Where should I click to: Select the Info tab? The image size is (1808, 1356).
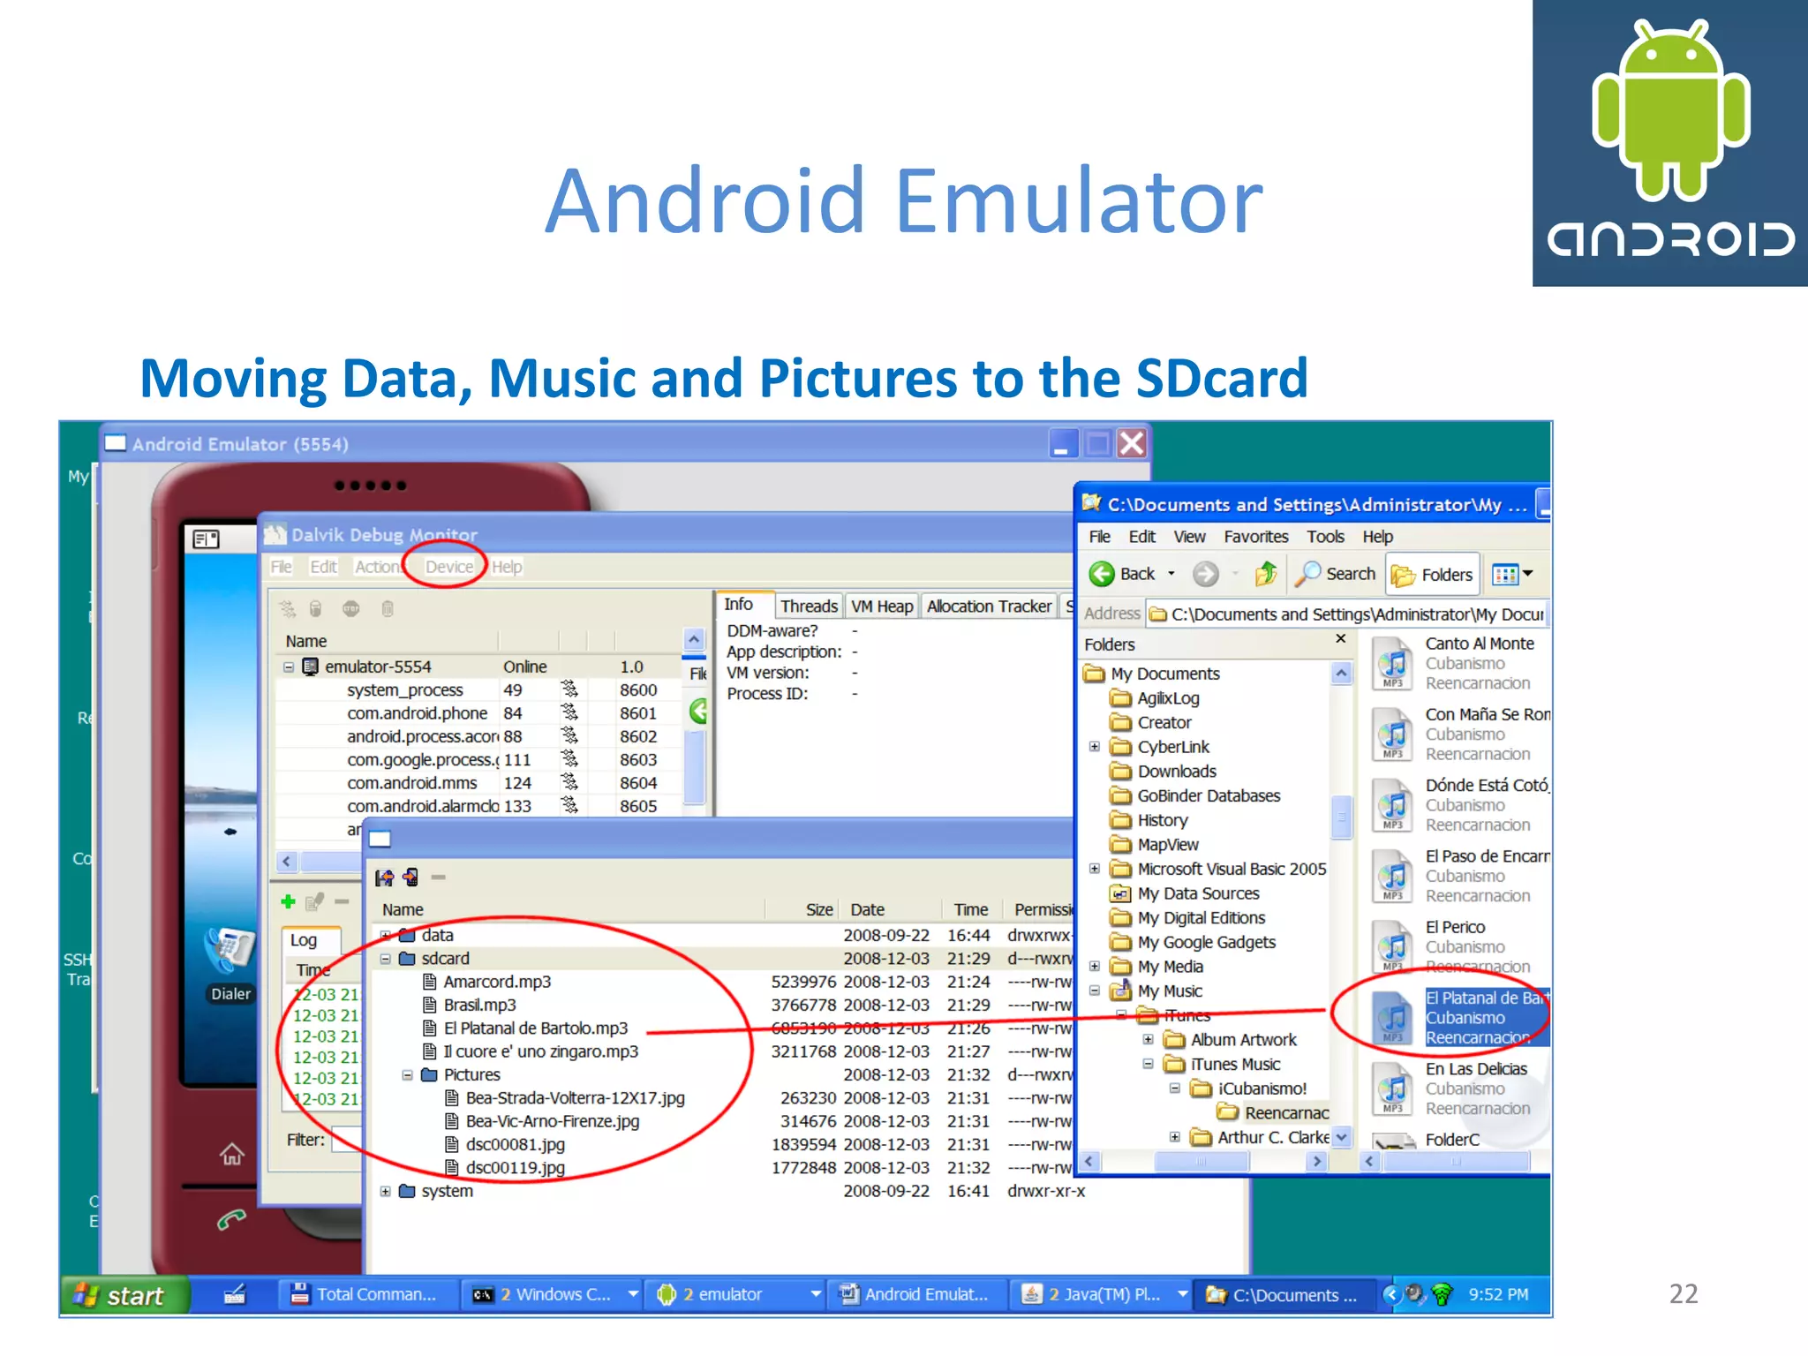[739, 604]
